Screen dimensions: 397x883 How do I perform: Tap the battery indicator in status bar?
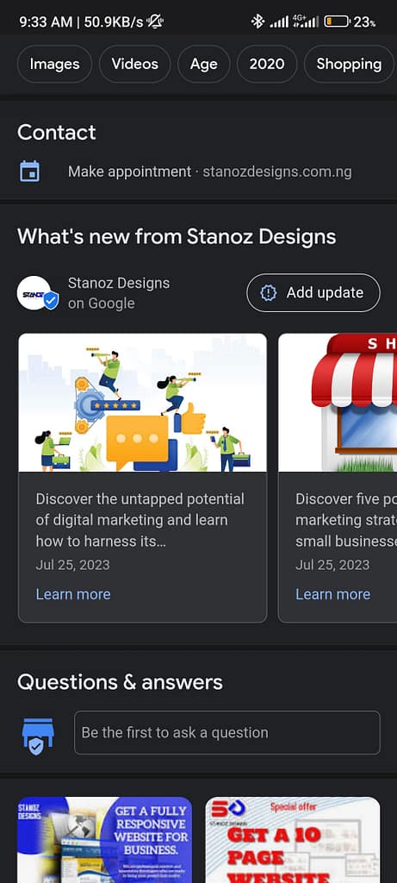[x=336, y=22]
